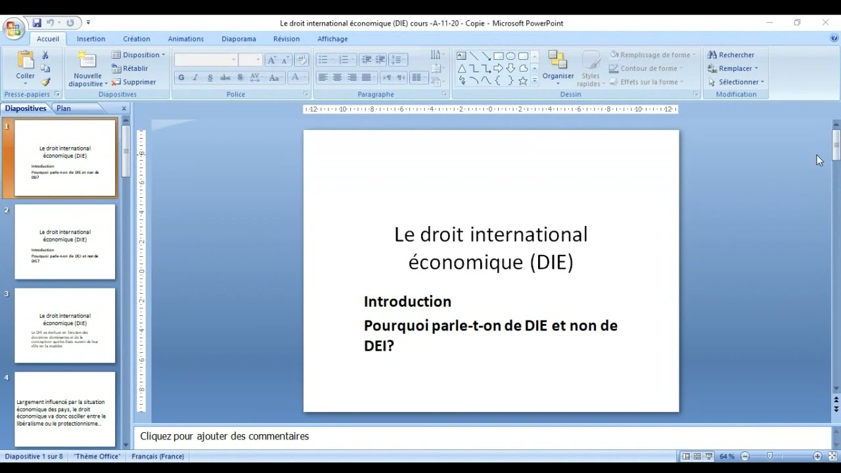Toggle bold G formatting

(x=181, y=78)
